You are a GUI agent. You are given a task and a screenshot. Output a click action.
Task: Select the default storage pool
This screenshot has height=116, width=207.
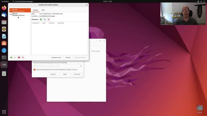[x=20, y=10]
